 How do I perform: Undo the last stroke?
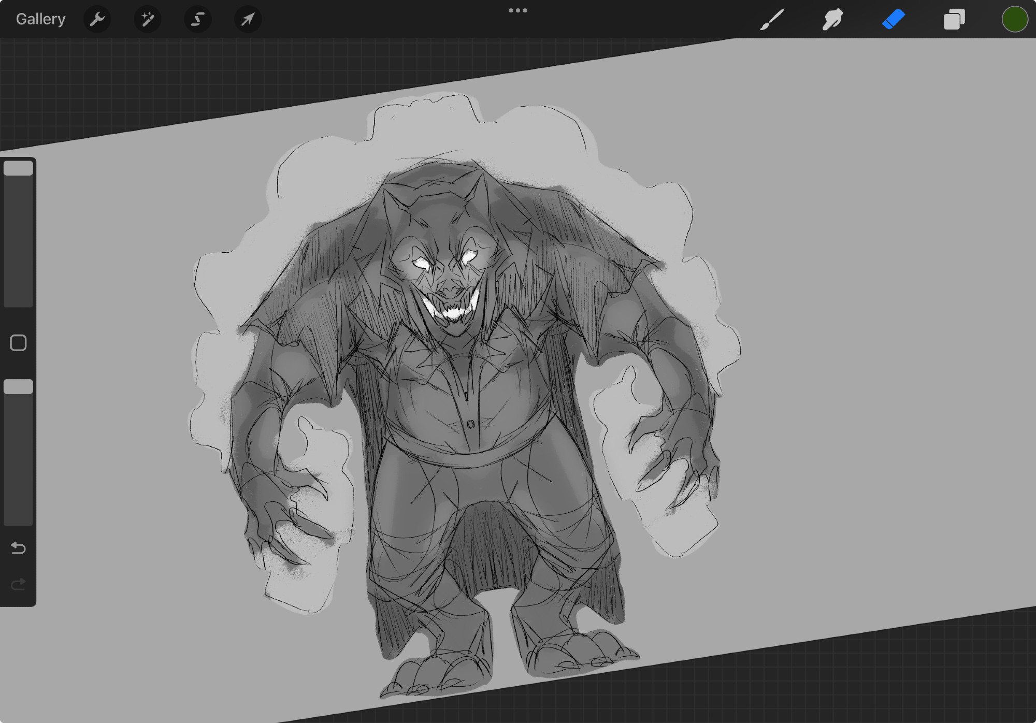(x=18, y=548)
